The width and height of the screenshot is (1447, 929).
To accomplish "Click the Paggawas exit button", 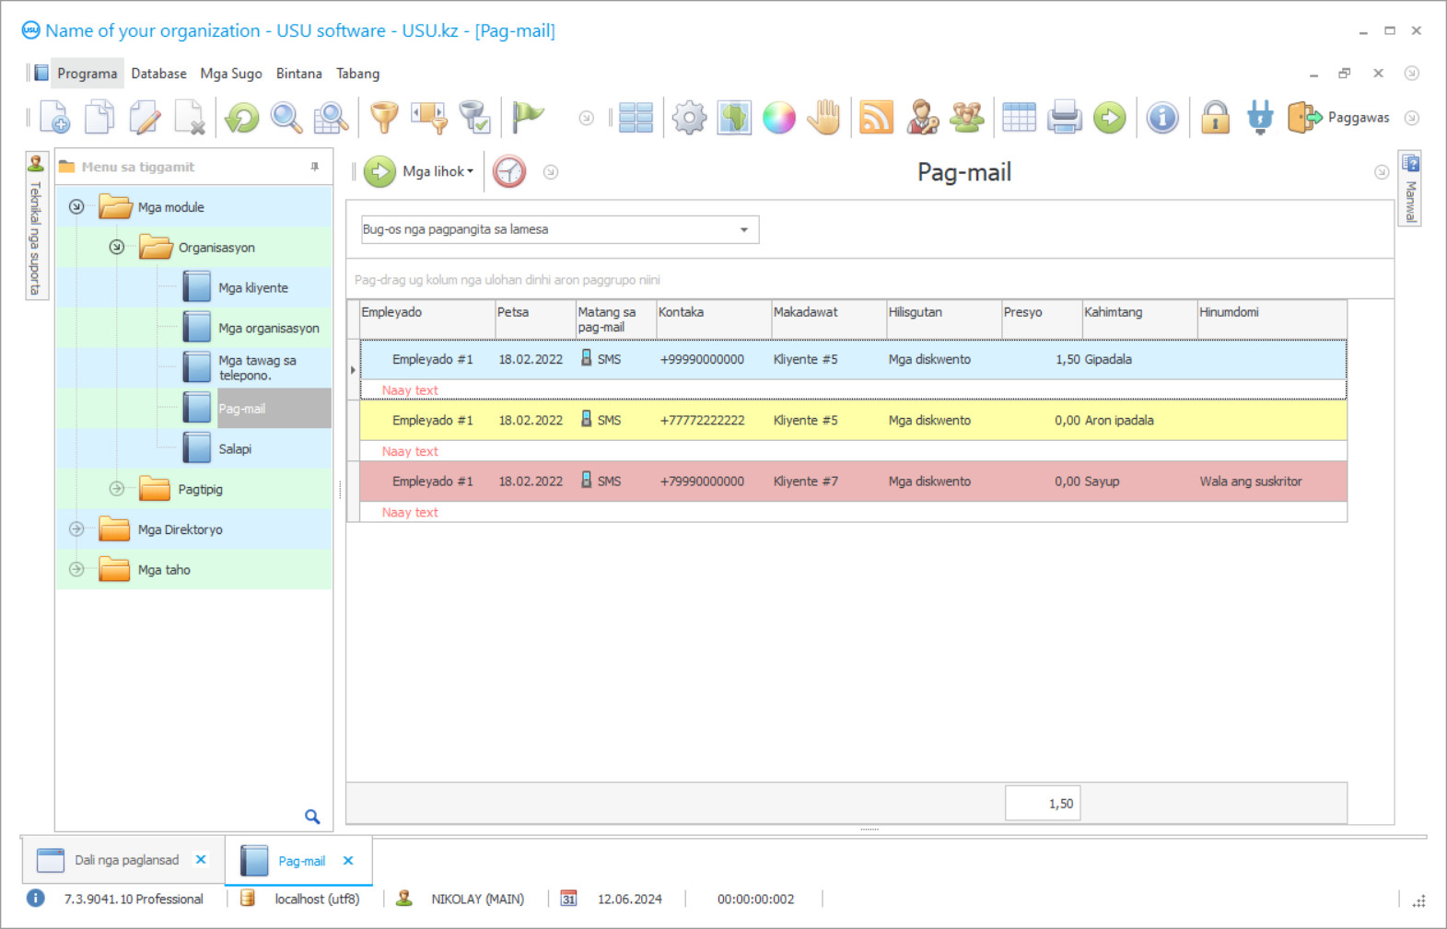I will [1339, 118].
